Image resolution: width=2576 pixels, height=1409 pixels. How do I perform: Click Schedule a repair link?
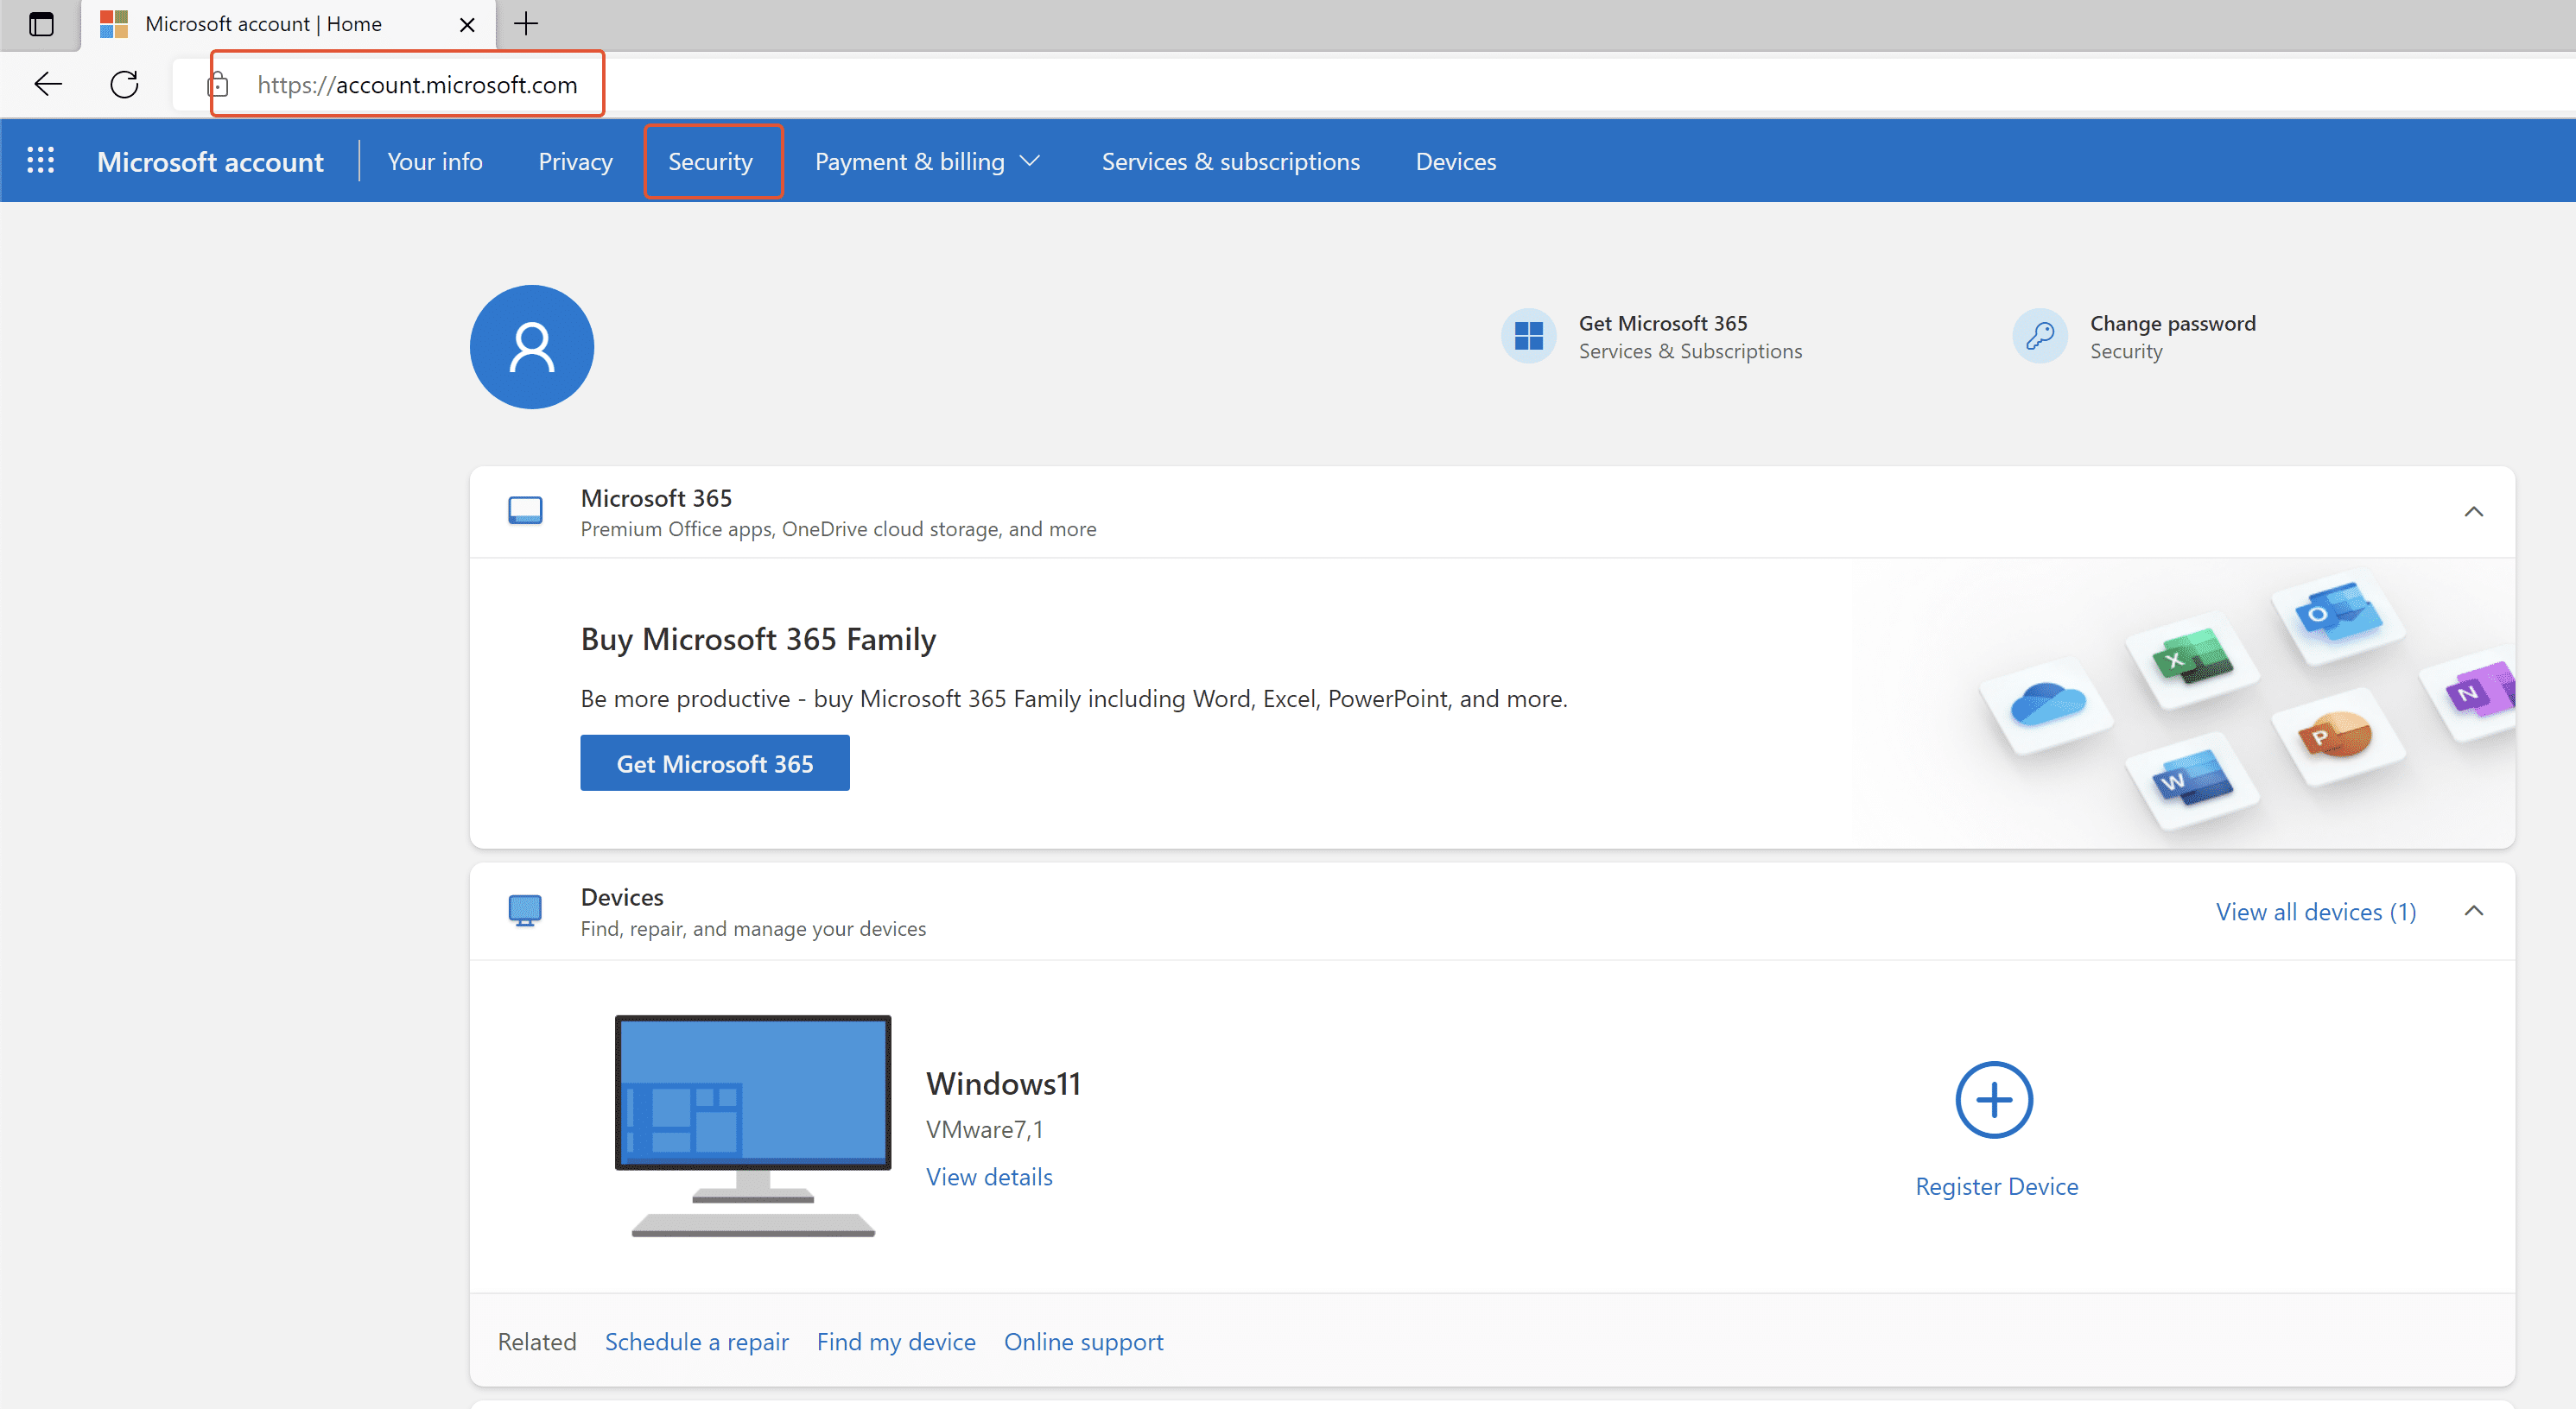click(697, 1342)
